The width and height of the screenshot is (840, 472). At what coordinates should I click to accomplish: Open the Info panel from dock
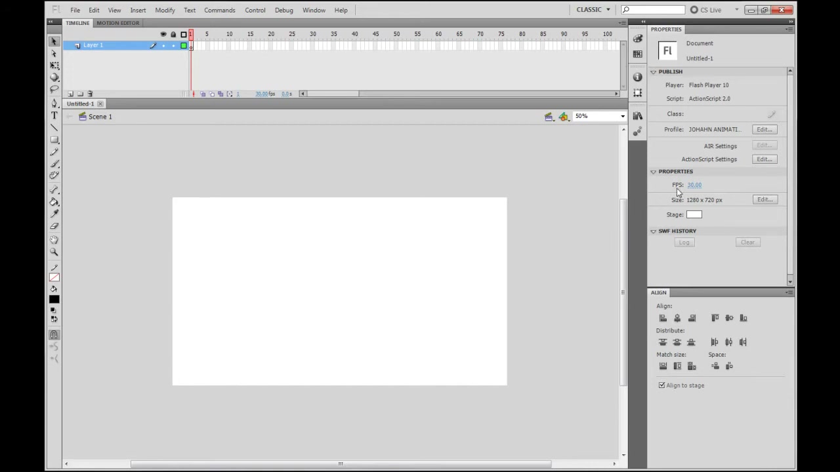(638, 77)
